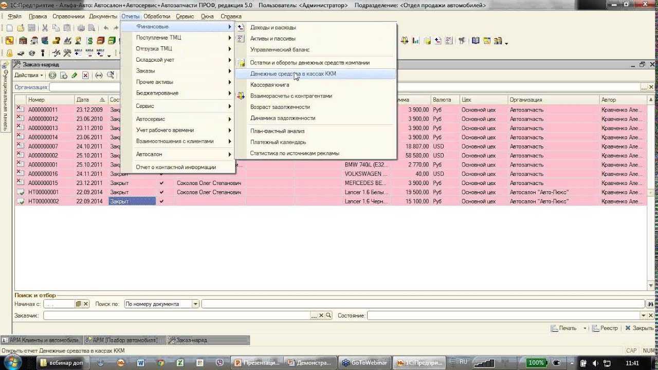Open the Обработки menu
Viewport: 658px width, 370px height.
(157, 16)
